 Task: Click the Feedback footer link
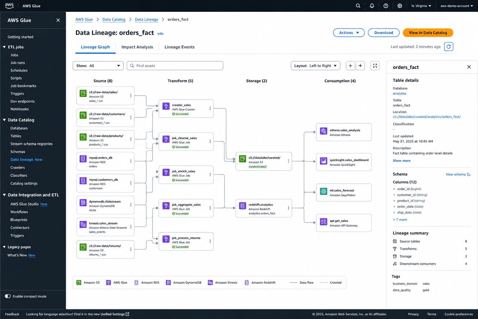pos(12,314)
